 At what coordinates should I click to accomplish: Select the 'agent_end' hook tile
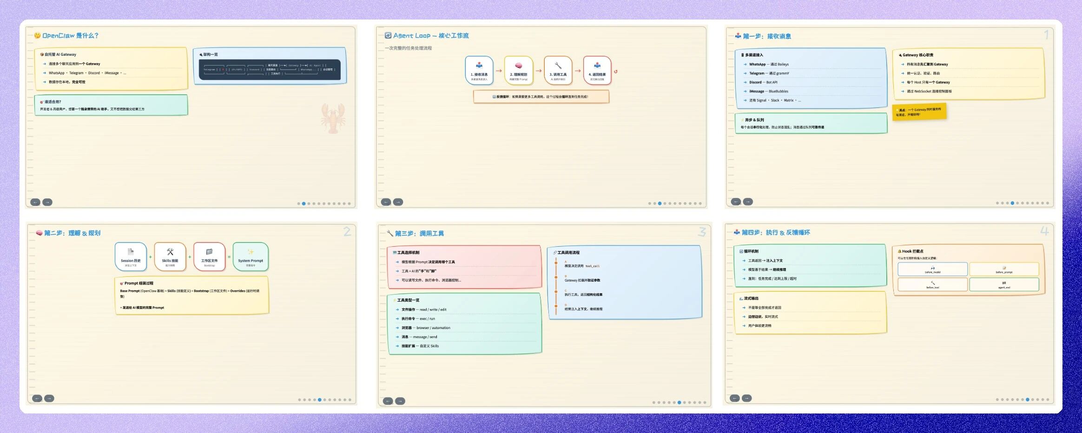tap(1004, 284)
